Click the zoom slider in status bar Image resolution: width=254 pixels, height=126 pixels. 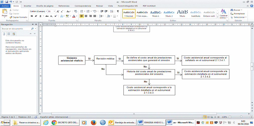241,117
